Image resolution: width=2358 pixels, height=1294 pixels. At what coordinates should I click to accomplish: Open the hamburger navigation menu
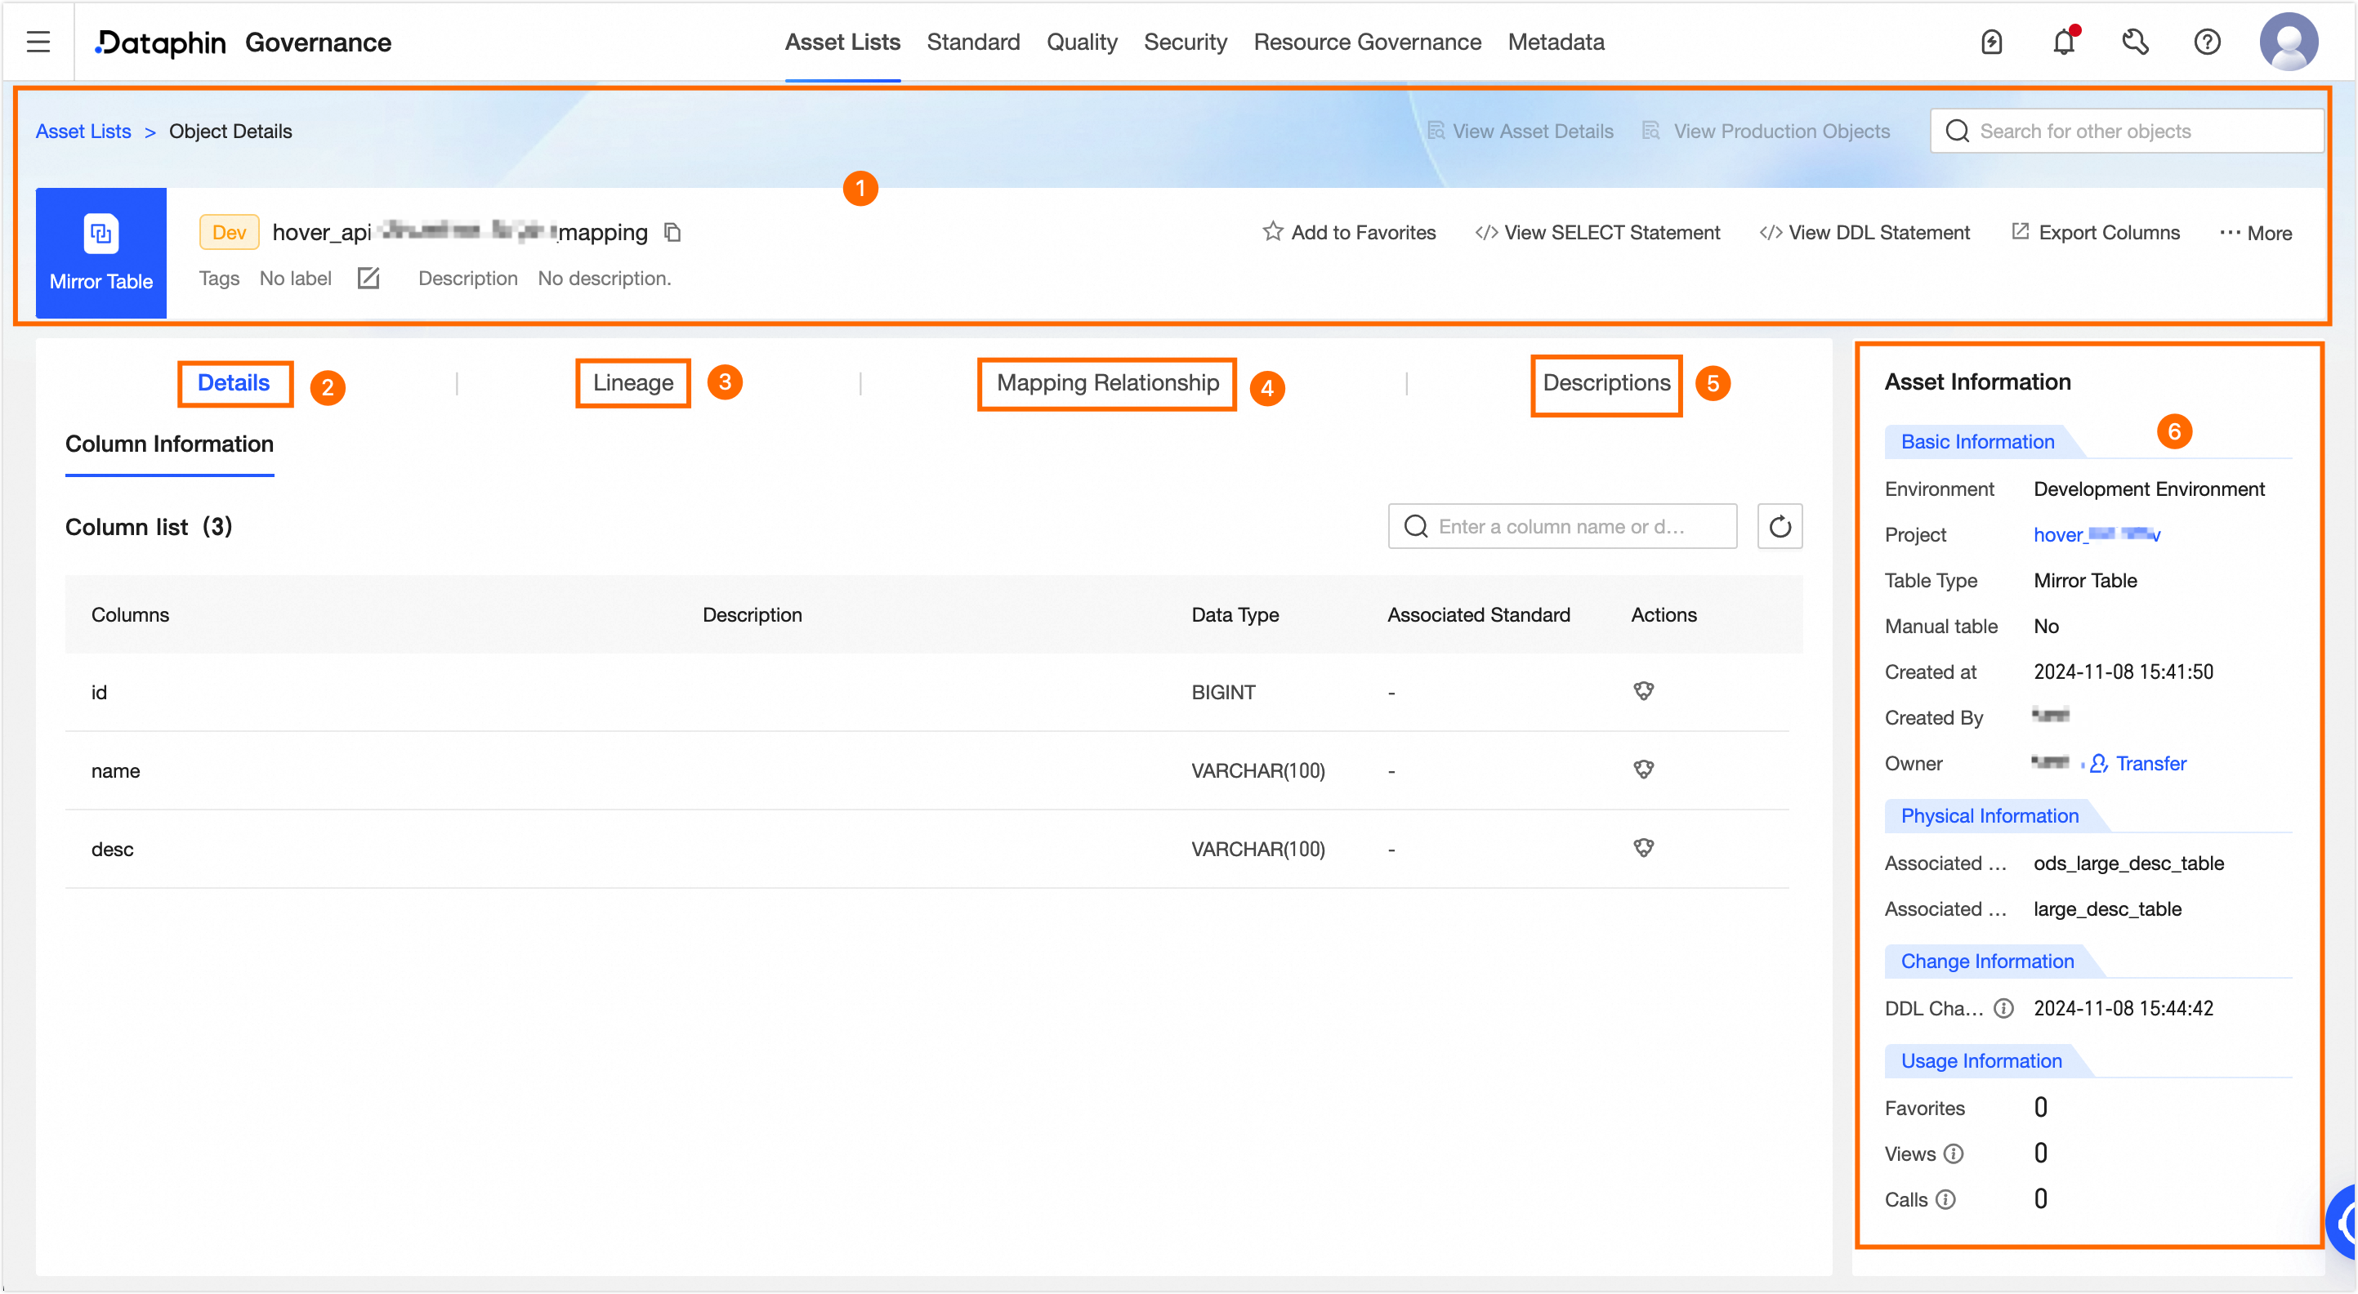click(x=38, y=42)
